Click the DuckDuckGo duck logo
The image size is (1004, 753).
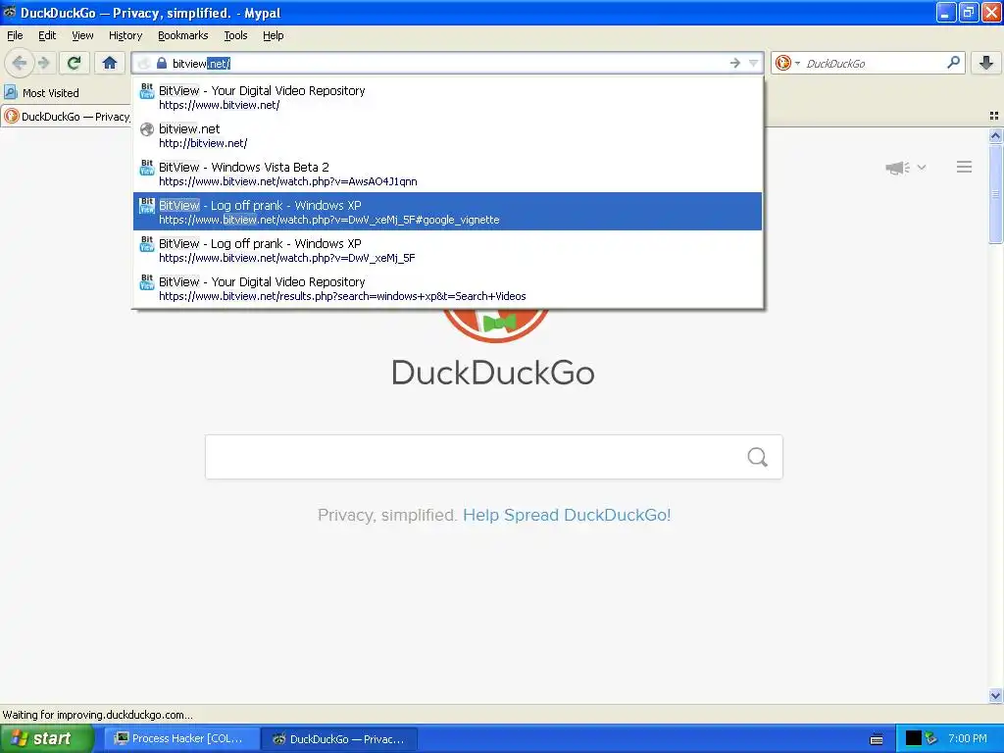(x=495, y=325)
